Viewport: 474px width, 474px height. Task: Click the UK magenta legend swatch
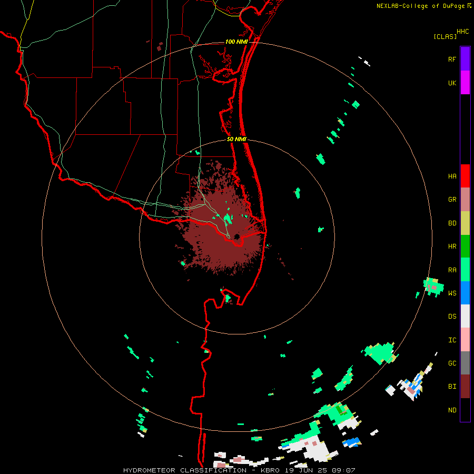coord(465,83)
